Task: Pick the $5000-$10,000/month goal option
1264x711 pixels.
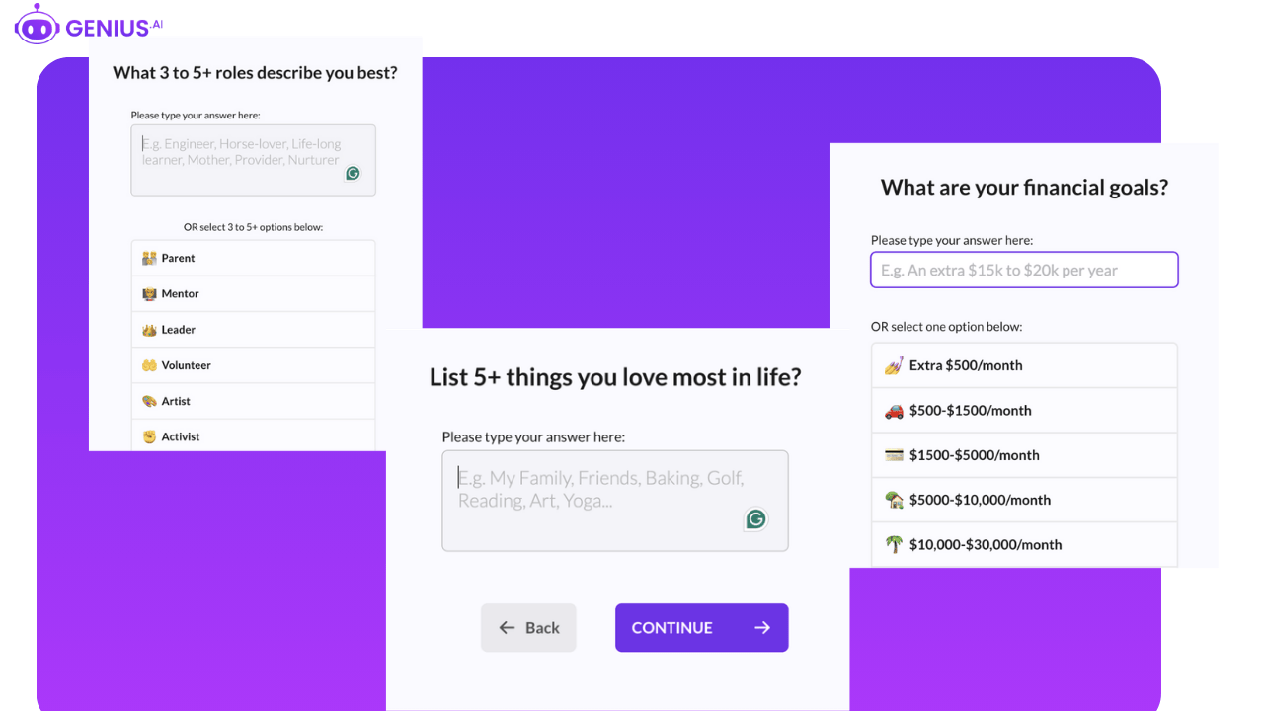Action: [1024, 500]
